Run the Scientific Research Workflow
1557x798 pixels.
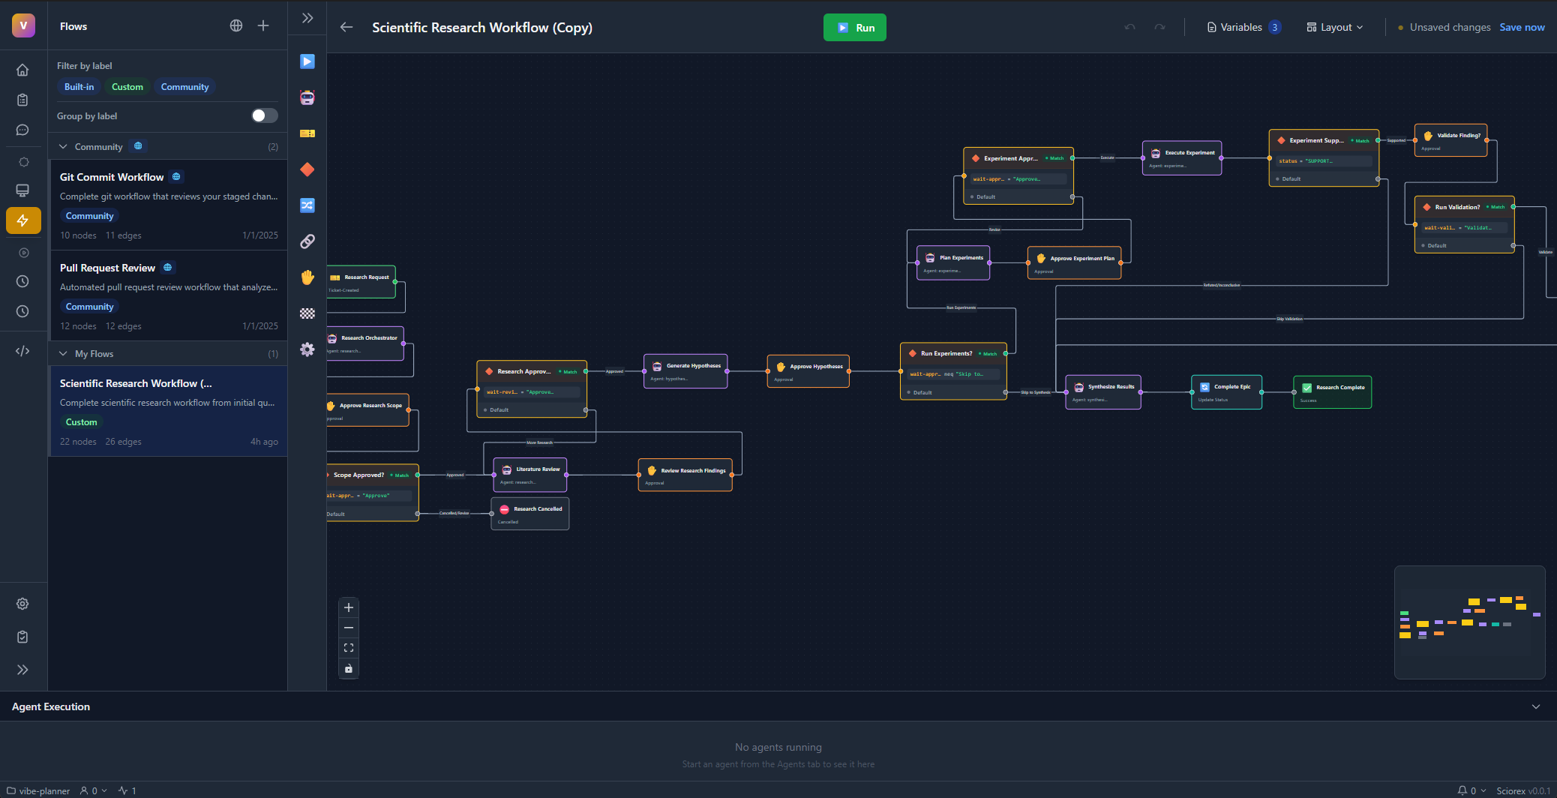(854, 26)
